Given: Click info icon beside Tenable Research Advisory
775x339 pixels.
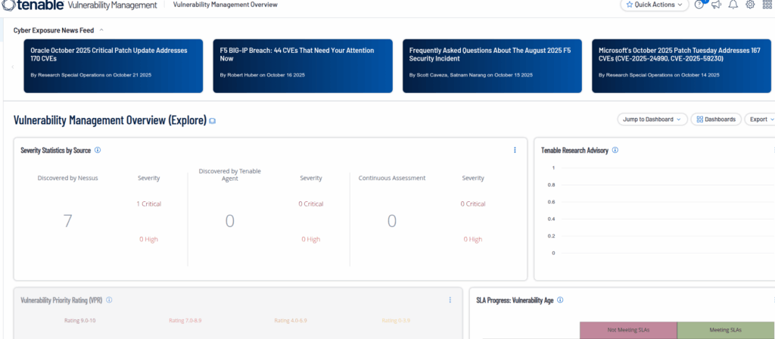Looking at the screenshot, I should click(615, 150).
